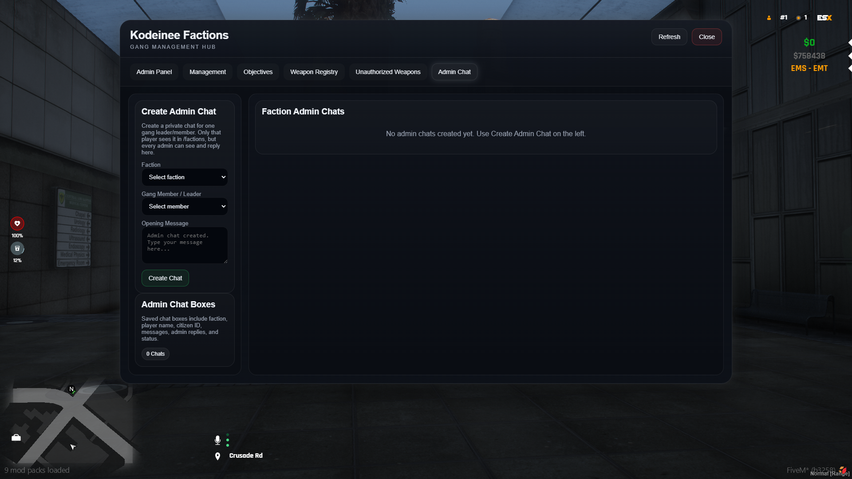Click the 0 Chats badge
Screen dimensions: 852x479
click(x=155, y=354)
